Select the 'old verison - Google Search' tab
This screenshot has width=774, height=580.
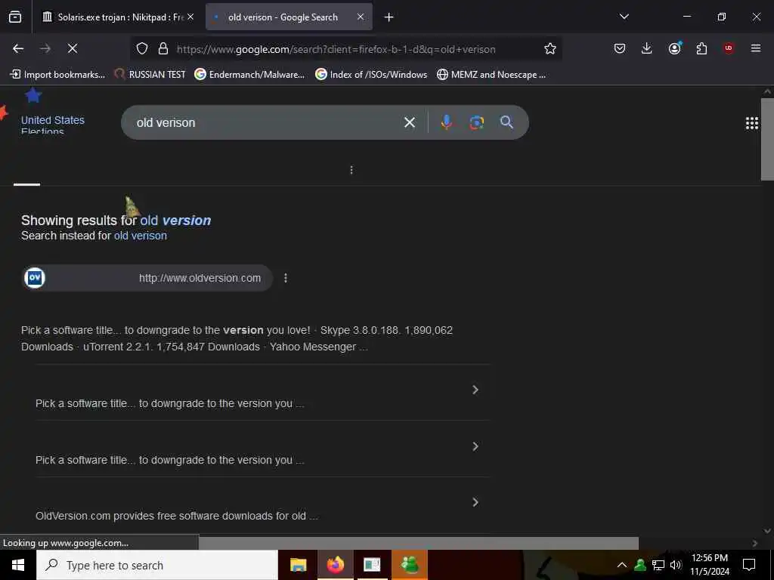click(283, 17)
